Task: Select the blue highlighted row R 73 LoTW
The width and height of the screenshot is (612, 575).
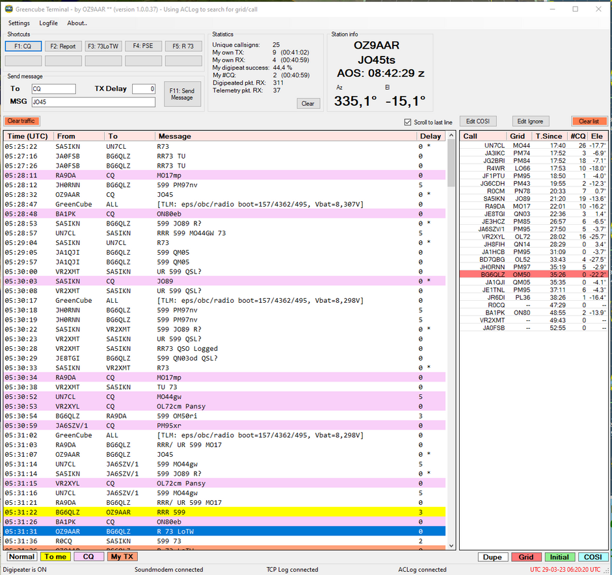Action: click(224, 531)
